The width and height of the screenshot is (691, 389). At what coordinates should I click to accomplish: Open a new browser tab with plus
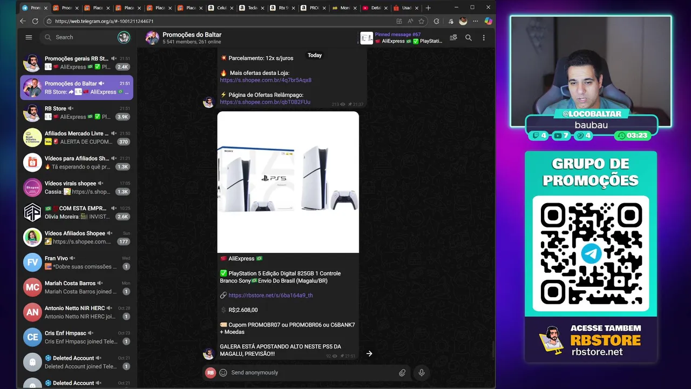tap(428, 8)
